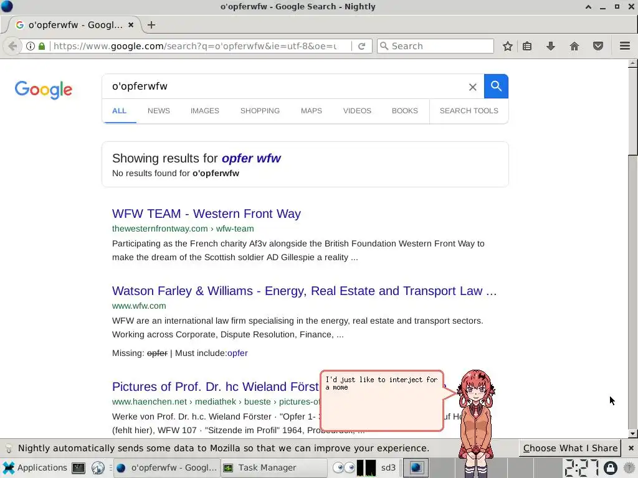Image resolution: width=638 pixels, height=478 pixels.
Task: Click the thewesternfrontway.com › wfw-team URL text
Action: pos(183,228)
